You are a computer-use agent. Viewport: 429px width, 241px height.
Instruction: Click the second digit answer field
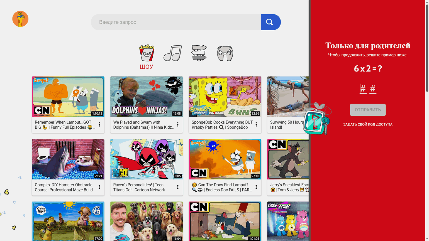click(373, 89)
